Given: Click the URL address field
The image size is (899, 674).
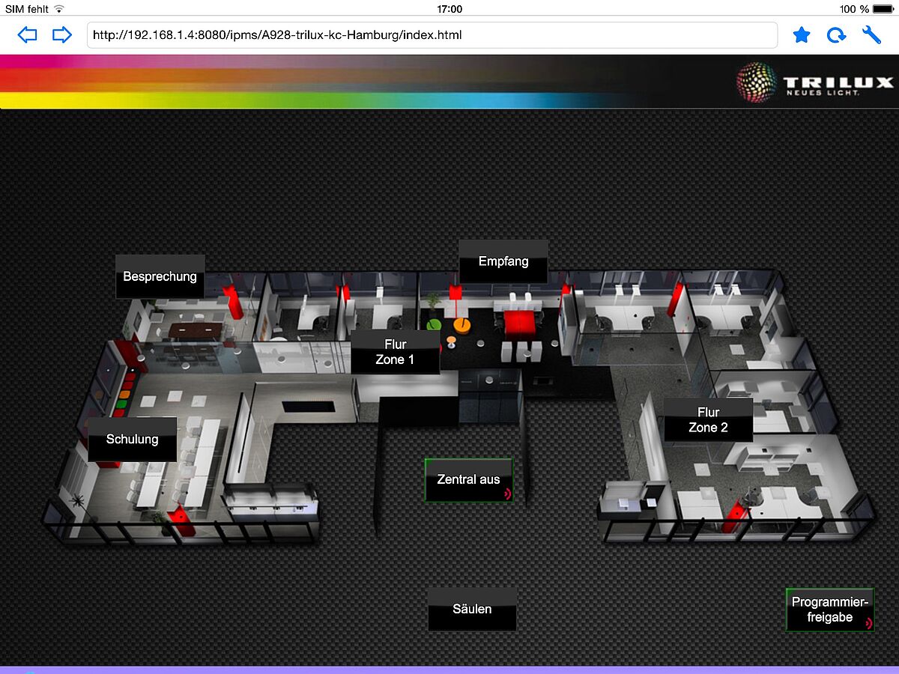Looking at the screenshot, I should [x=432, y=35].
